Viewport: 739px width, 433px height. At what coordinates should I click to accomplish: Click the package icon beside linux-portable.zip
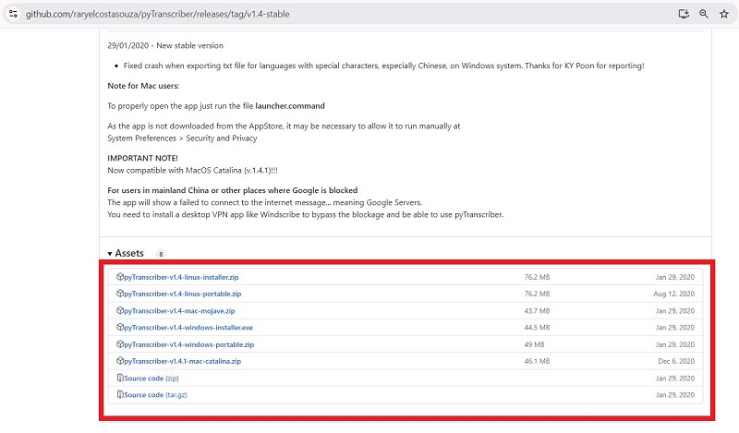pyautogui.click(x=120, y=294)
